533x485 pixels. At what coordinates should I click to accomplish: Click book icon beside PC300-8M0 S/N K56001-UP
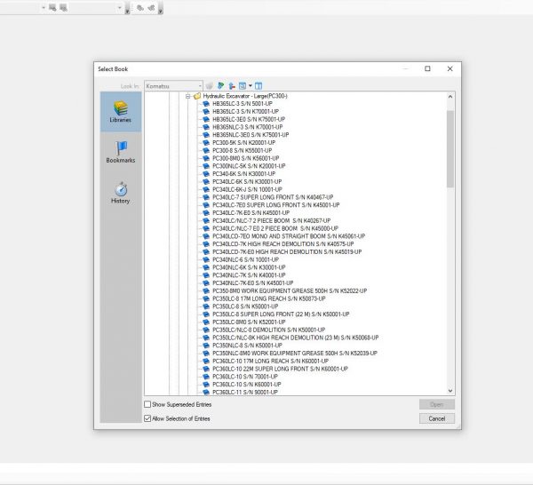tap(206, 158)
